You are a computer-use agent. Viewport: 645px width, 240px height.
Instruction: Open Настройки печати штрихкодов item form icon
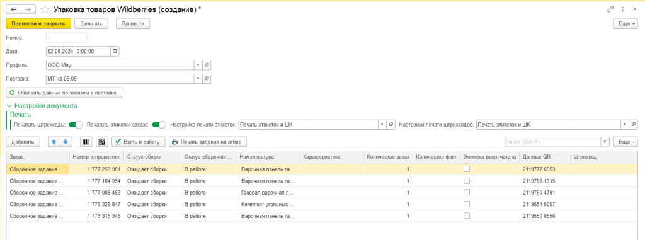[634, 124]
